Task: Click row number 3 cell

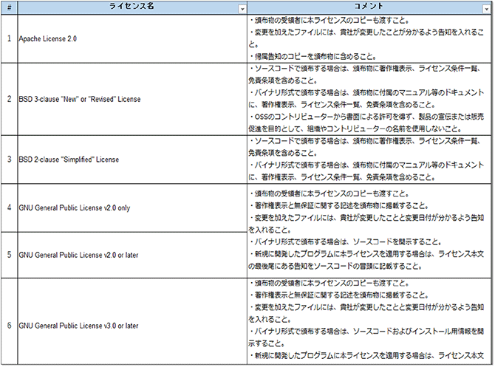Action: (x=8, y=158)
